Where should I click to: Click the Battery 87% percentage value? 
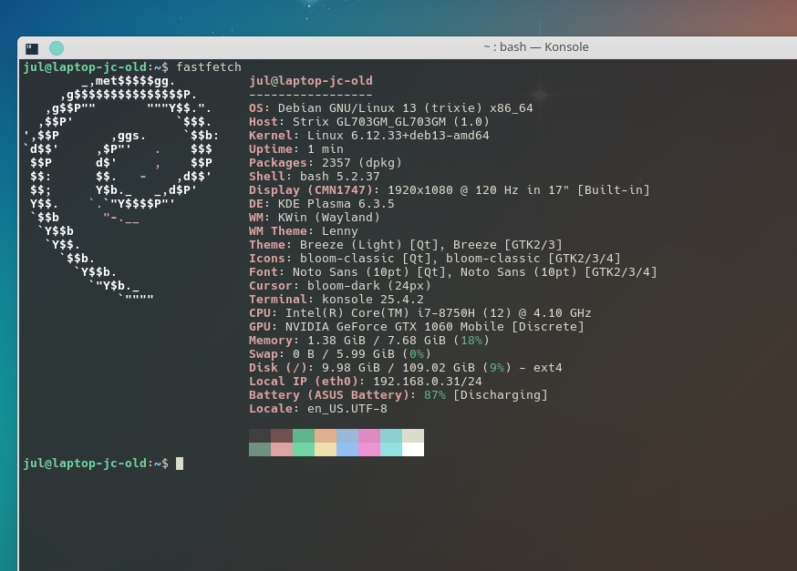click(x=435, y=395)
